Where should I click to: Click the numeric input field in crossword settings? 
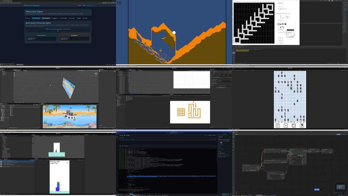point(287,18)
